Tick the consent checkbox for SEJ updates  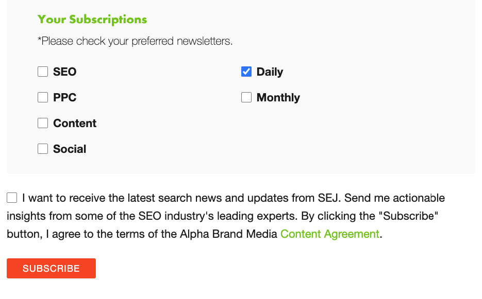[12, 198]
